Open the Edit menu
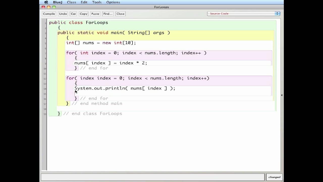 [x=84, y=2]
